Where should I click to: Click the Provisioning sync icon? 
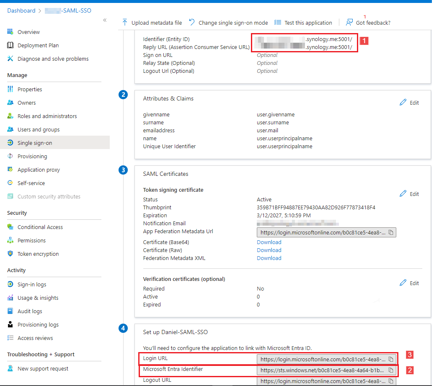click(10, 156)
